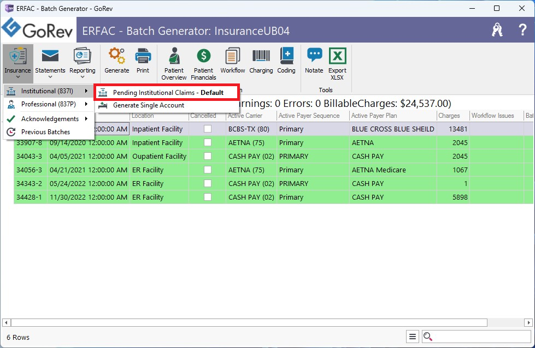Maximize the ERFAC Batch Generator window
The width and height of the screenshot is (535, 348).
(497, 8)
